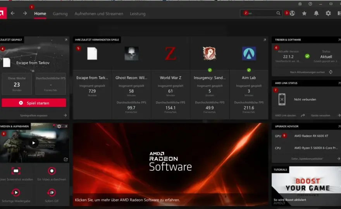The image size is (341, 209).
Task: Click the AMD Link share arrow icon
Action: [303, 115]
